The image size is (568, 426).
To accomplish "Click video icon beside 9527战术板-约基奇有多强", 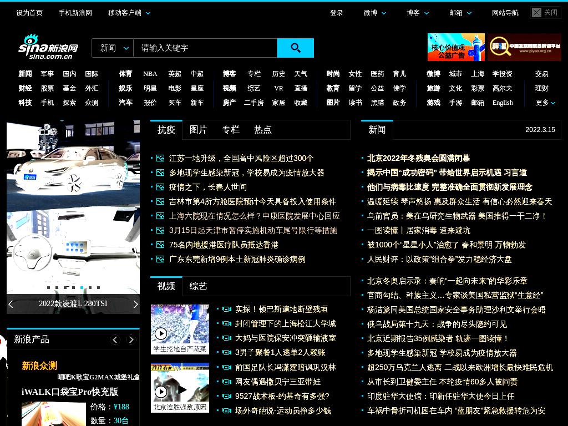I will 227,396.
